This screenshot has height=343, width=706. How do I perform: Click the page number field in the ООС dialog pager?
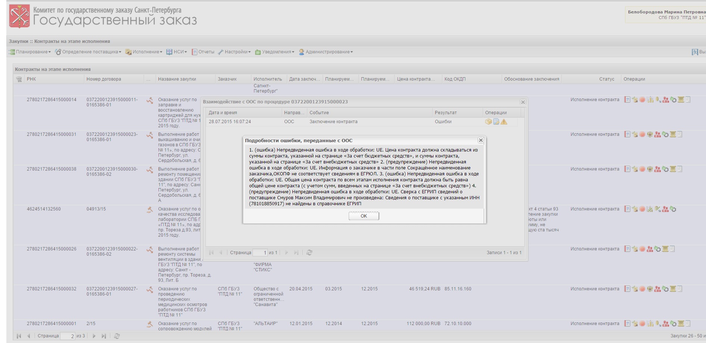pyautogui.click(x=260, y=253)
